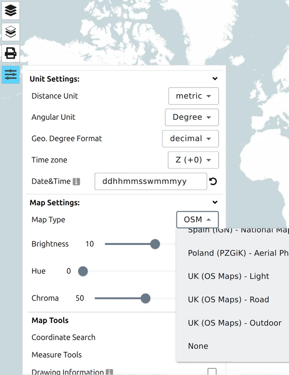The width and height of the screenshot is (289, 375).
Task: Click the Date&Time info icon
Action: click(76, 181)
